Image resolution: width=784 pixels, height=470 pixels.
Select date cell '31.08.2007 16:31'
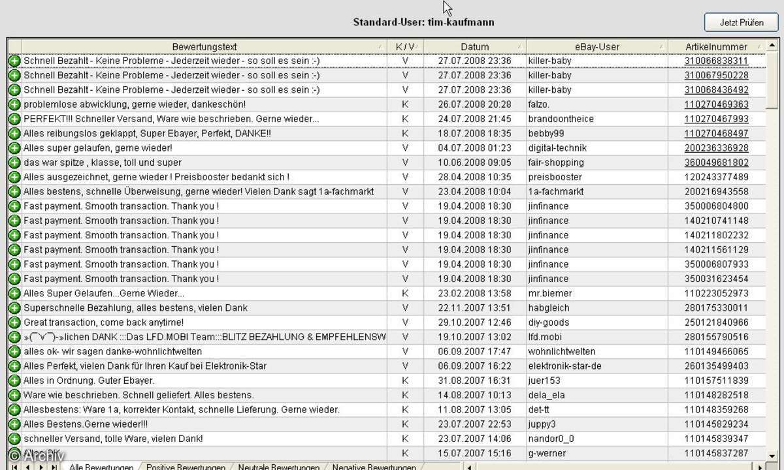(x=475, y=381)
